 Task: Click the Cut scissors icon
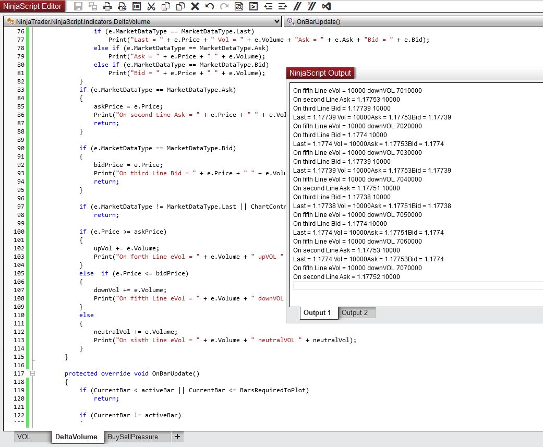click(151, 7)
